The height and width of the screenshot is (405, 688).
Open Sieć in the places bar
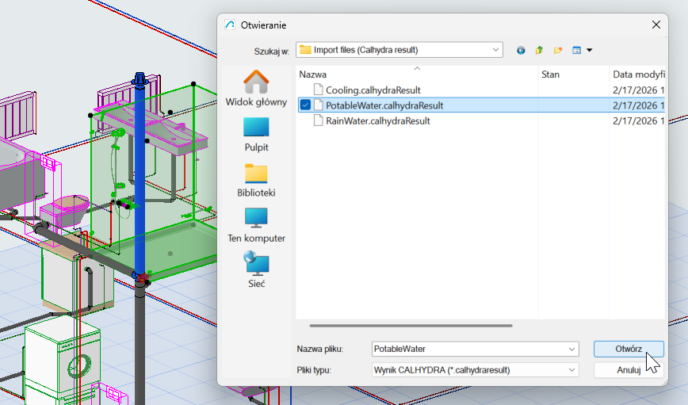pos(256,270)
